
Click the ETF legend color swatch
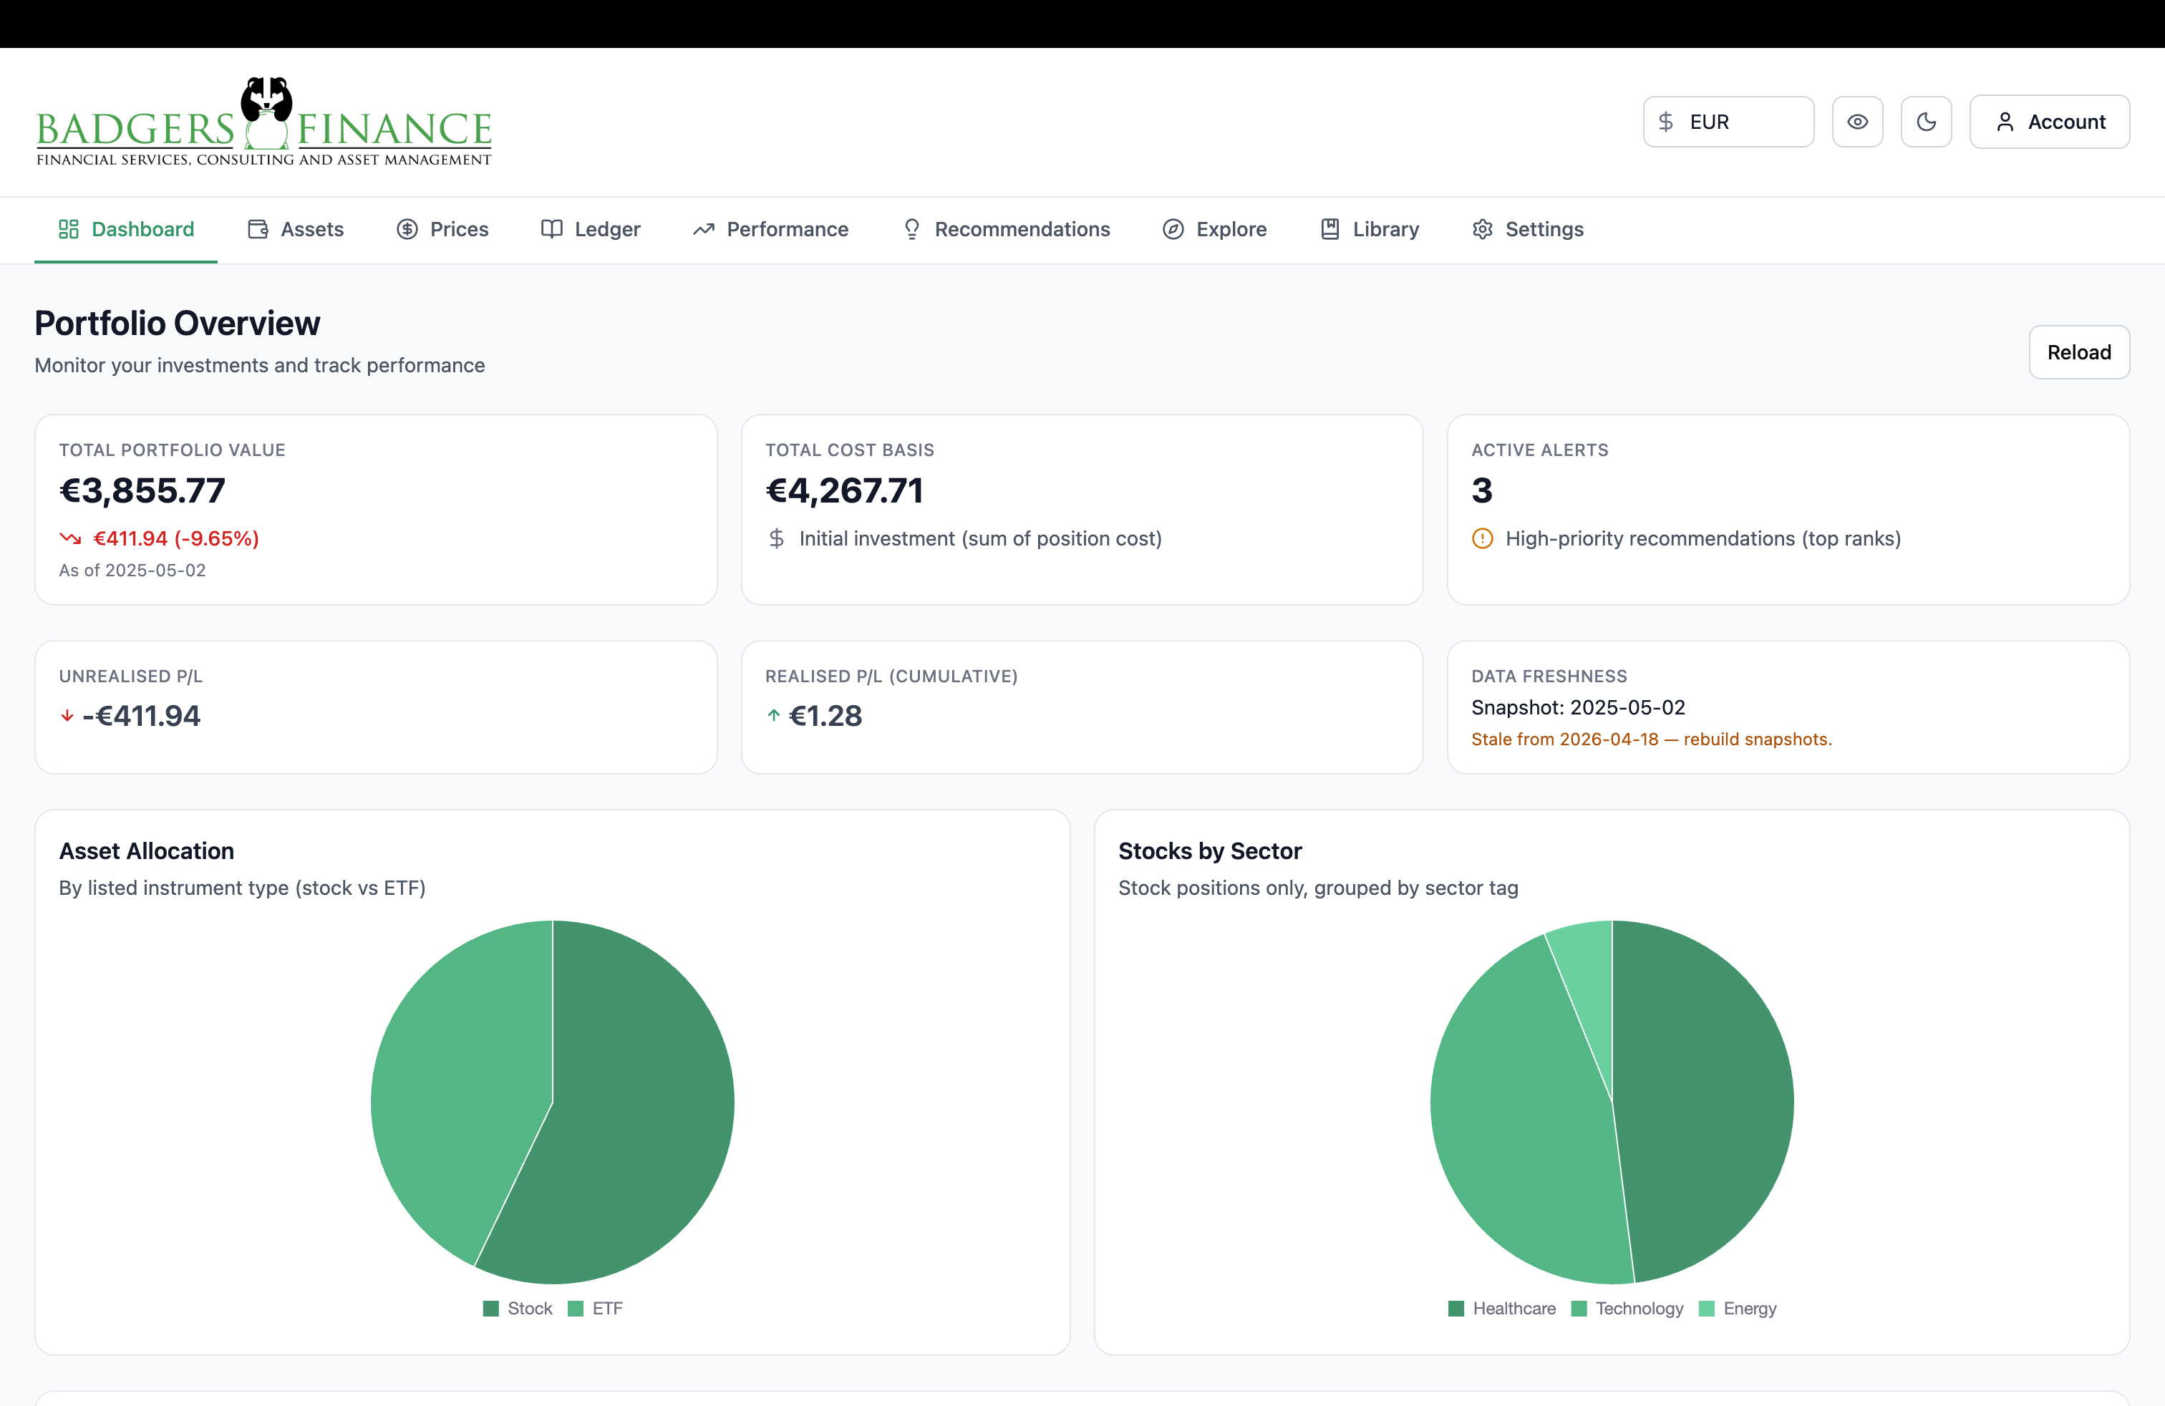tap(576, 1309)
